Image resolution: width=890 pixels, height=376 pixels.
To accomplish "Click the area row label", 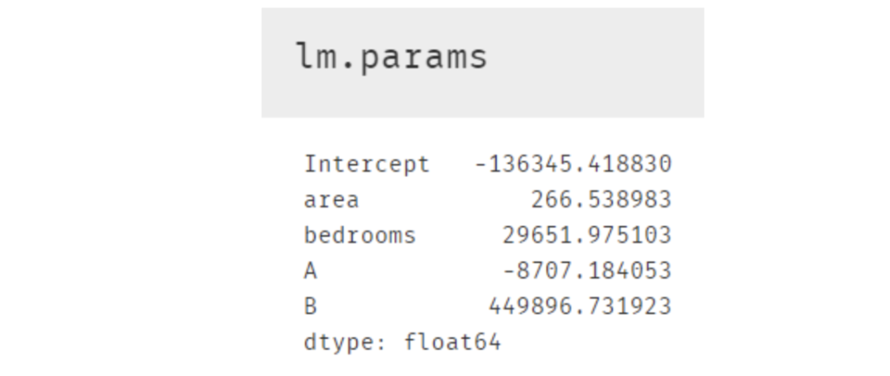I will (331, 200).
